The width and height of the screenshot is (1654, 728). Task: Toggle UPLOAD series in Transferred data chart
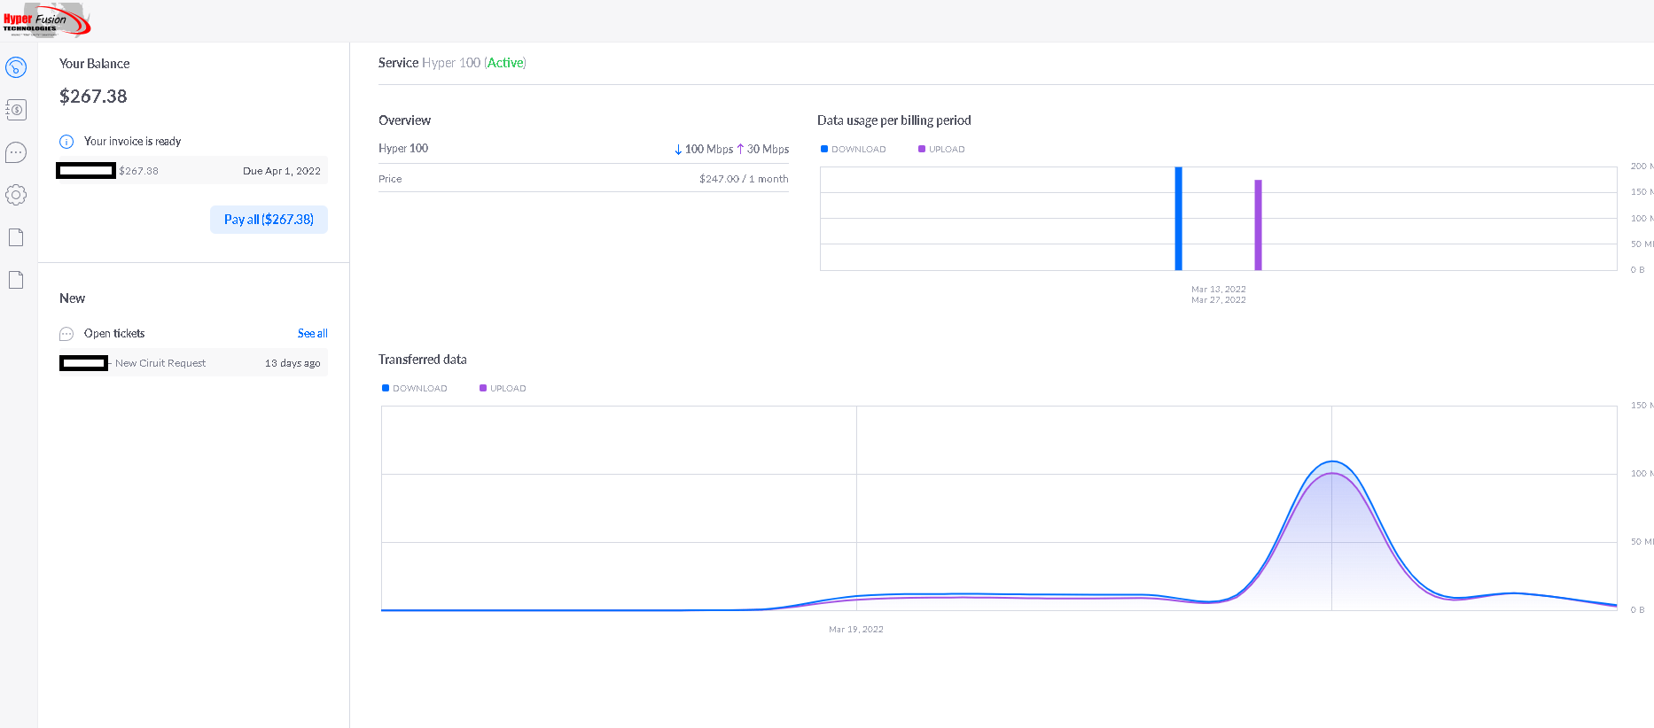503,388
